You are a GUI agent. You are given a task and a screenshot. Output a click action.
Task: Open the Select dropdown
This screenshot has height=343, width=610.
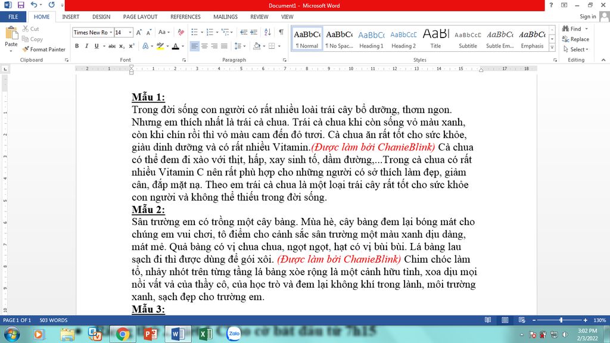[576, 49]
